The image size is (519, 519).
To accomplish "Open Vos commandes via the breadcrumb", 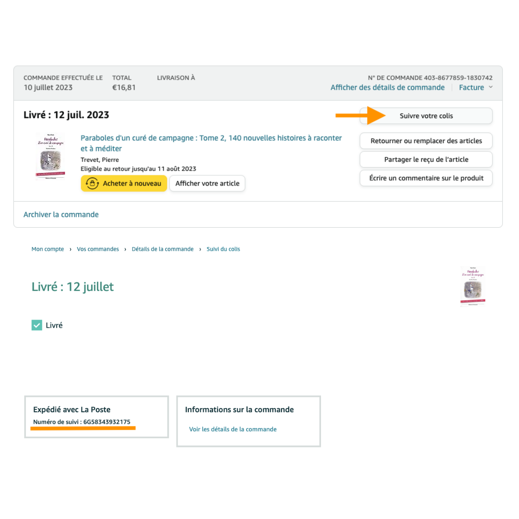I will point(98,249).
